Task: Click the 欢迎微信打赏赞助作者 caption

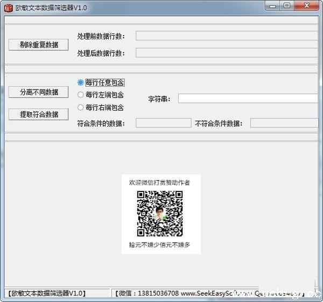Action: tap(160, 183)
